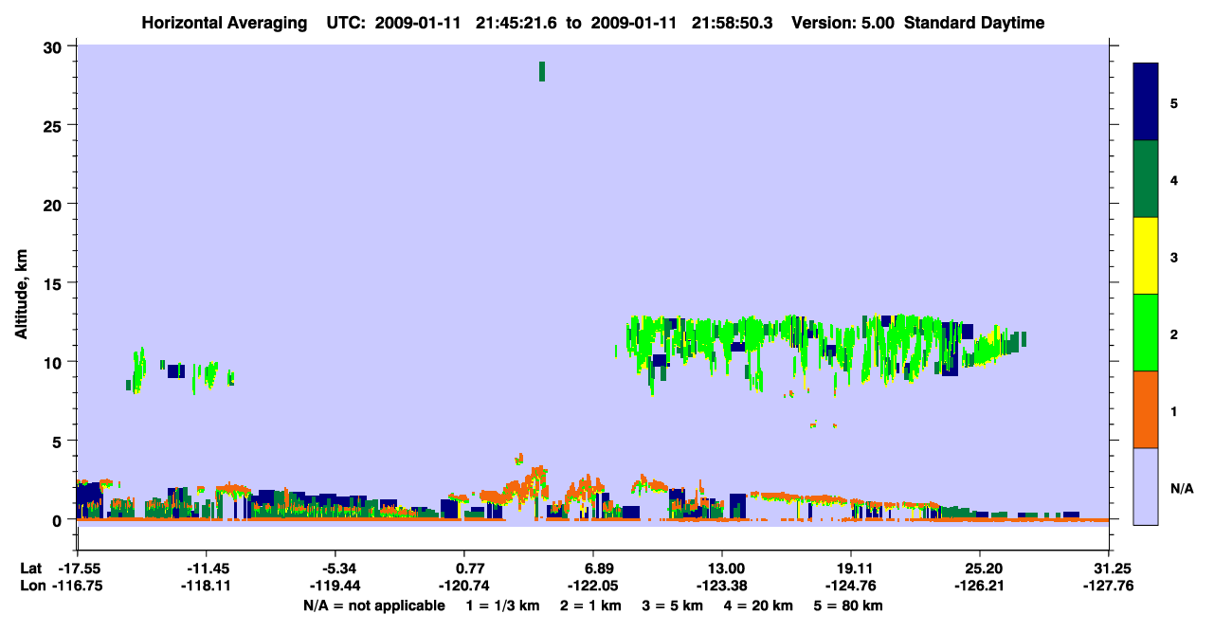The height and width of the screenshot is (632, 1232).
Task: Click longitude value '-124.76'
Action: point(851,586)
